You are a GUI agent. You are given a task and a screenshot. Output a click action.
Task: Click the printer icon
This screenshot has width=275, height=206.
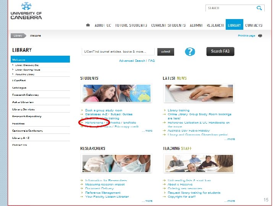click(x=260, y=36)
